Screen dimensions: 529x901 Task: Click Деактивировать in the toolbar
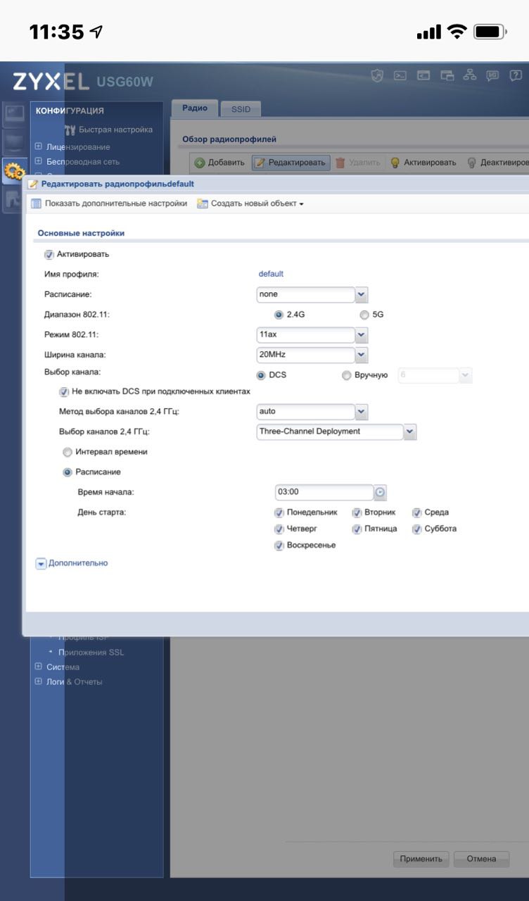coord(497,163)
